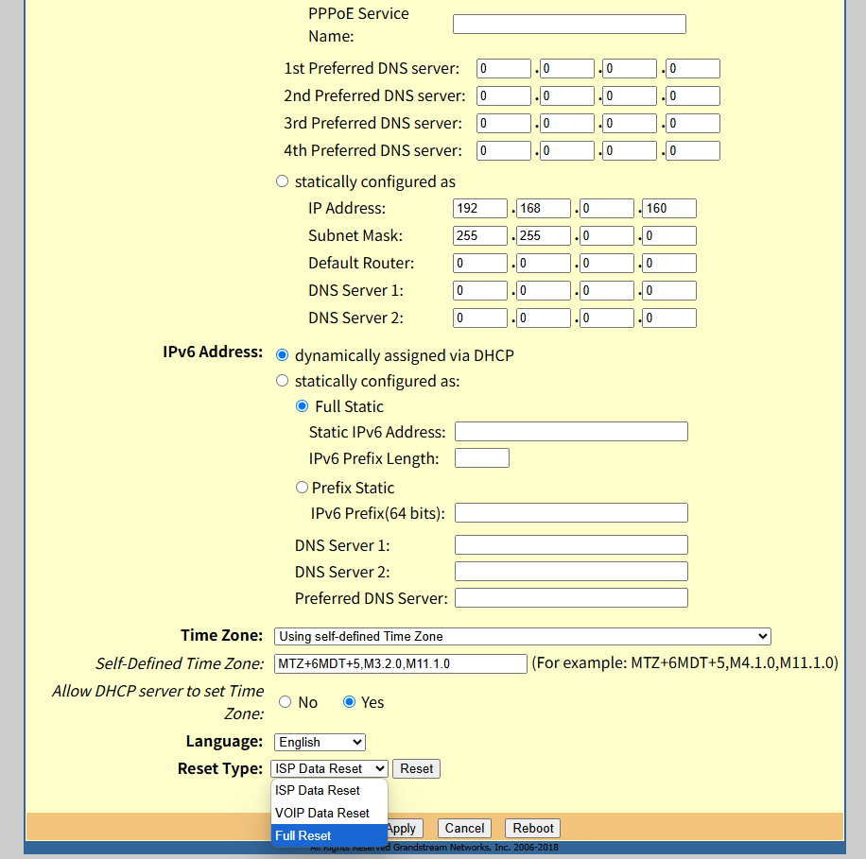
Task: Click the time zone example text
Action: (684, 662)
